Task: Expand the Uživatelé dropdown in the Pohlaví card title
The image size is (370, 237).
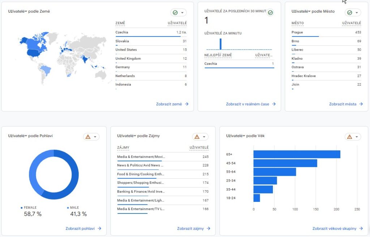Action: click(x=26, y=136)
